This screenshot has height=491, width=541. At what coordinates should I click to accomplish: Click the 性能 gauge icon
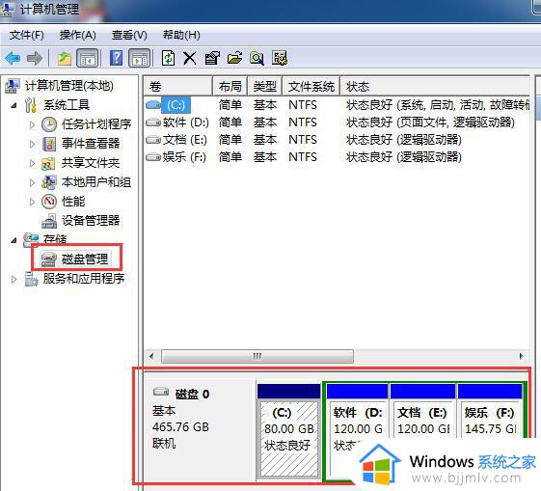[x=49, y=202]
